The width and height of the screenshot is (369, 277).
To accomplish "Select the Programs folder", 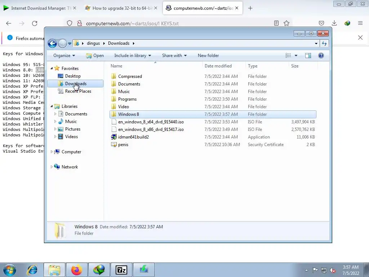I will pos(213,99).
